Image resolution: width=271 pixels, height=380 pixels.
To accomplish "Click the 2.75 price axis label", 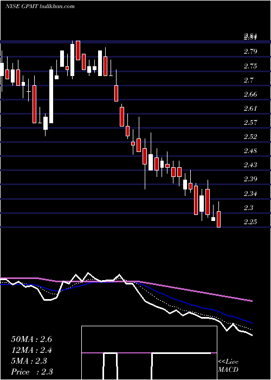I will 250,66.
